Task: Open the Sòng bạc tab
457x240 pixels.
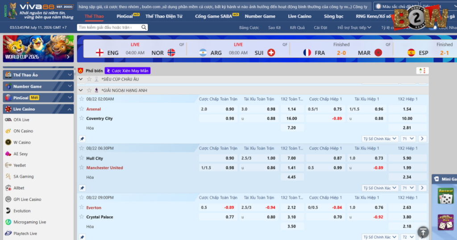Action: click(333, 17)
